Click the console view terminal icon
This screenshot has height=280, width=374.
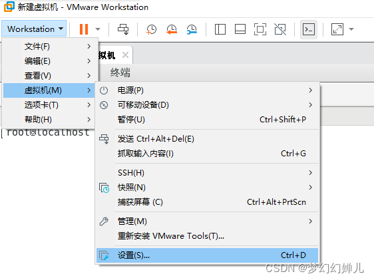click(309, 29)
